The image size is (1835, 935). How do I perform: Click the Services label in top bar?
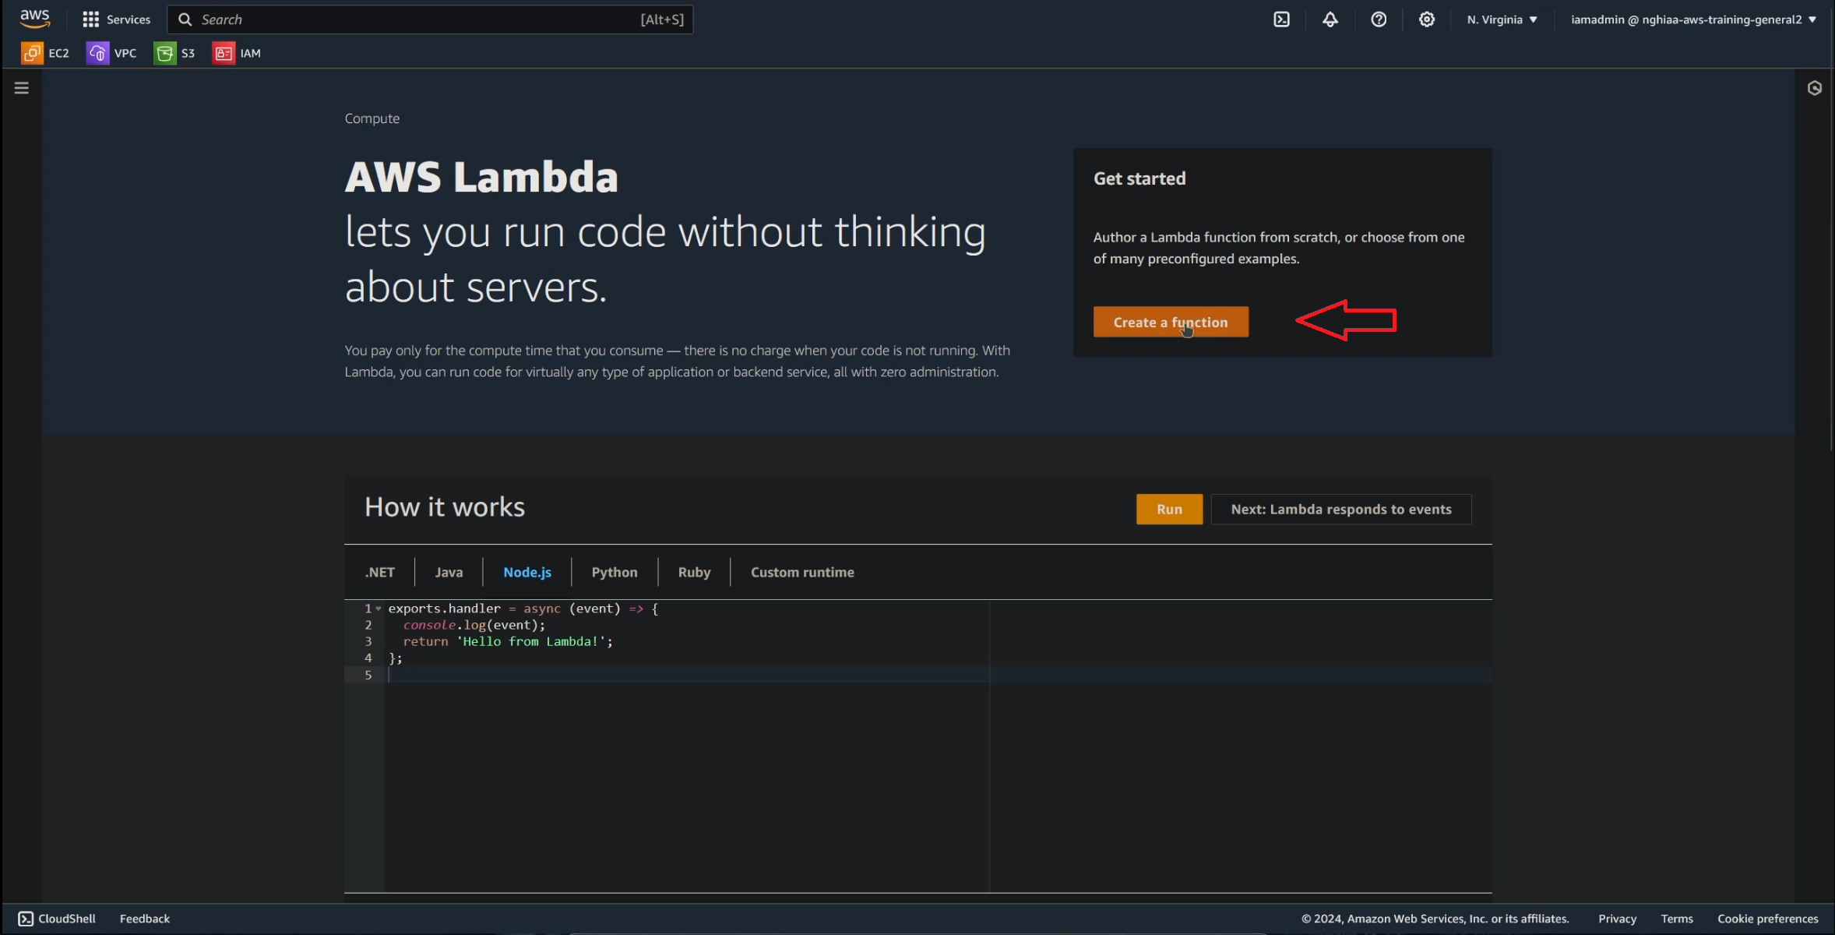point(129,19)
